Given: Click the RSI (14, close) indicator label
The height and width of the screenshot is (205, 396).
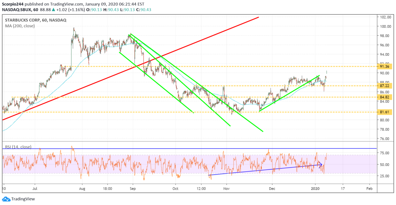Looking at the screenshot, I should coord(18,147).
